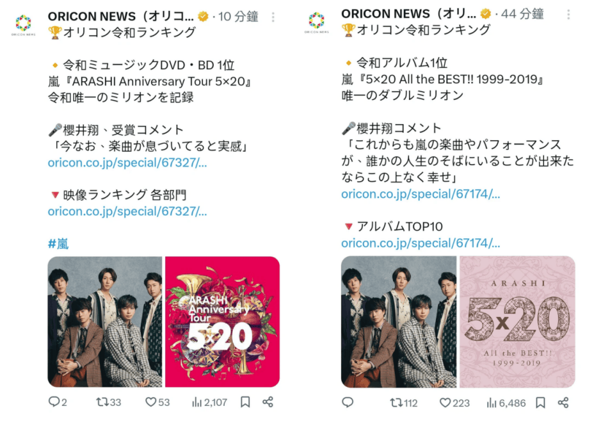Retweet the post with 33 retweets
This screenshot has height=422, width=601.
tap(108, 402)
